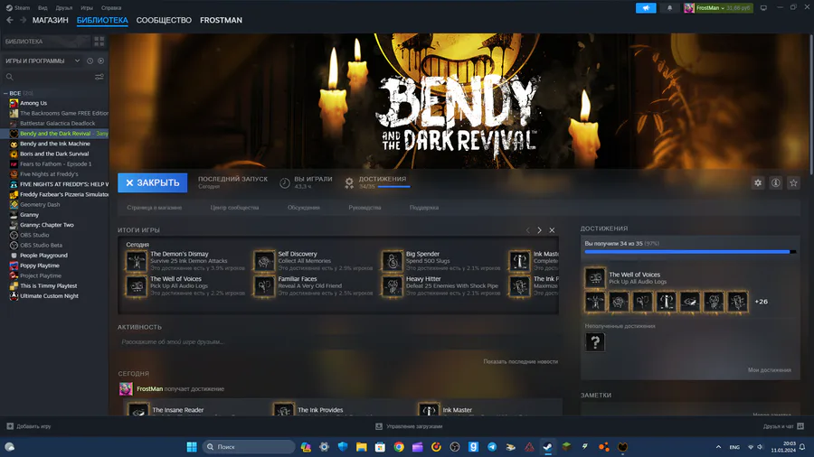Add the game to favorites star
Image resolution: width=814 pixels, height=457 pixels.
point(793,182)
